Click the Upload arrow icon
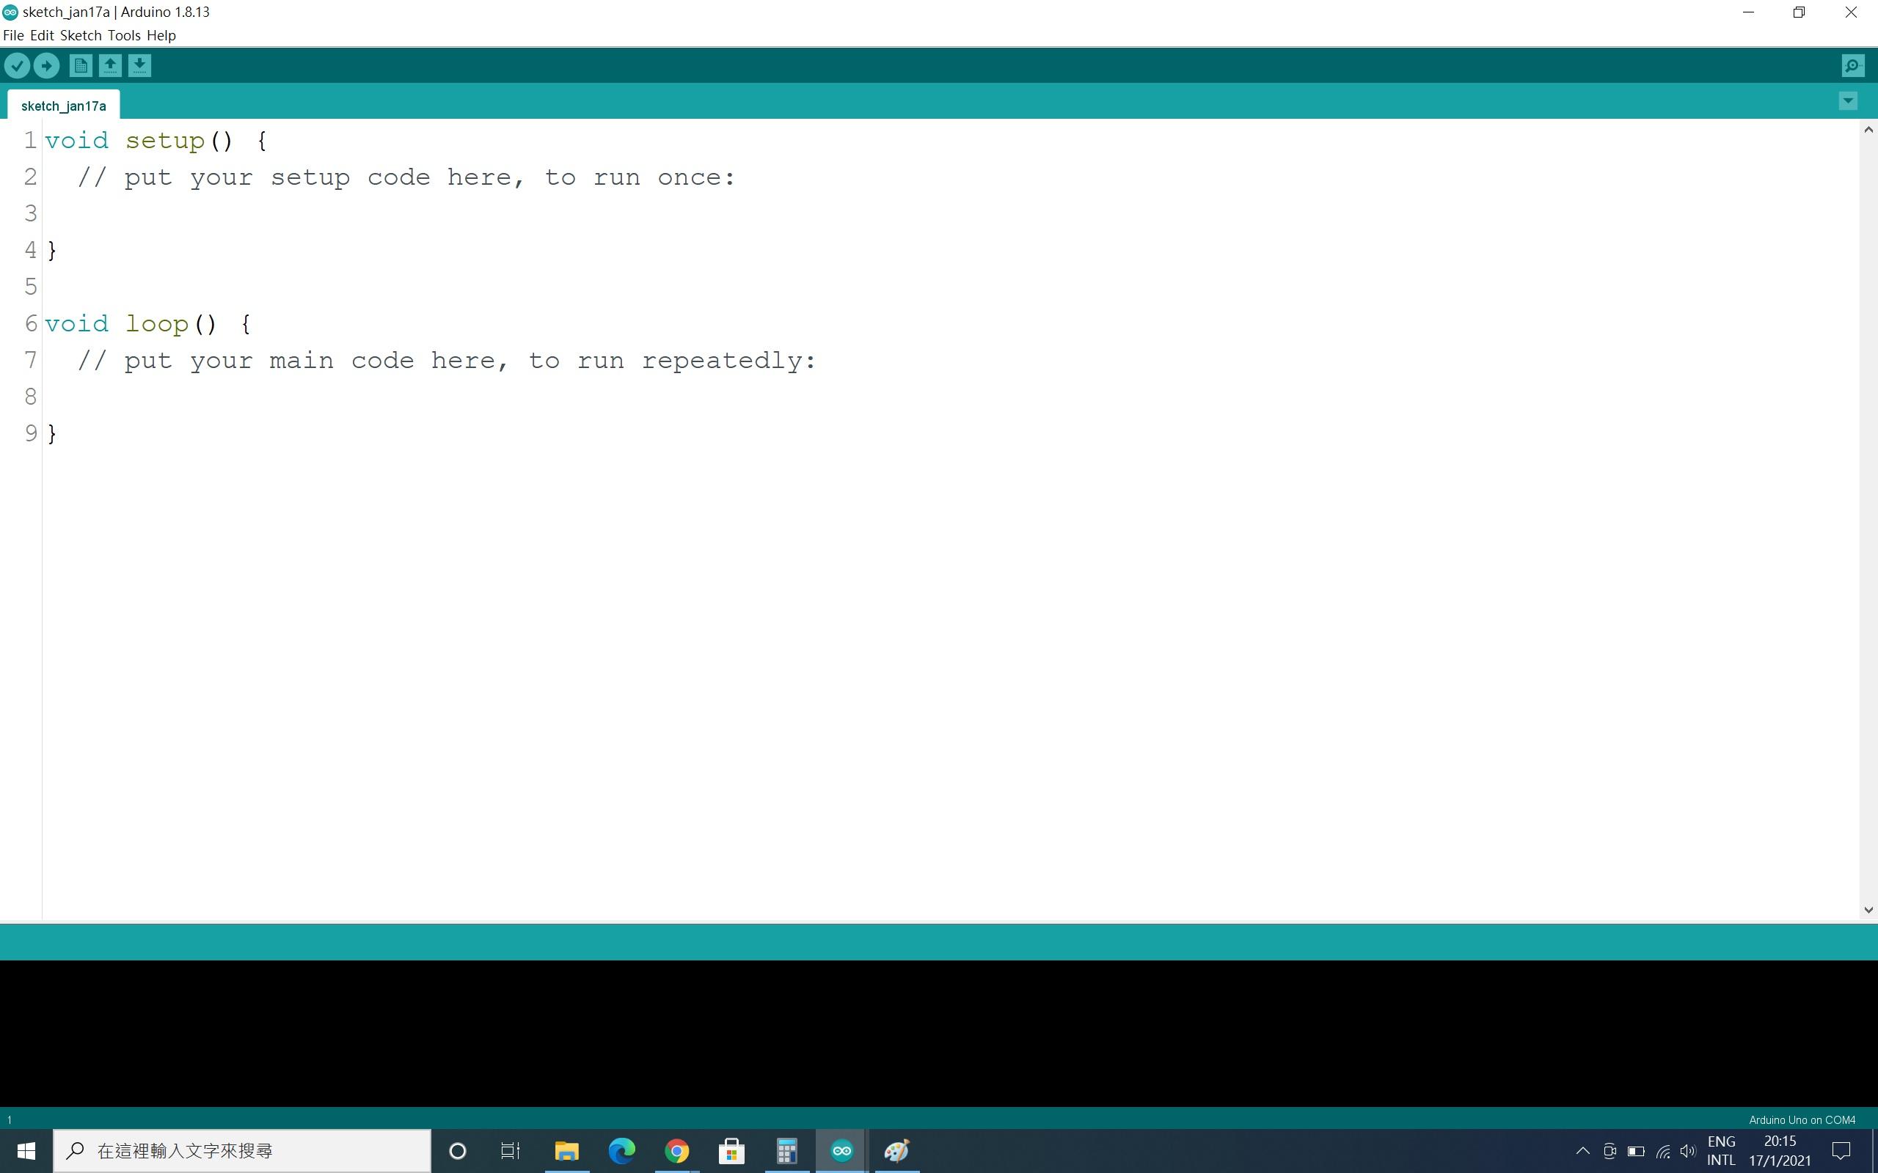Image resolution: width=1878 pixels, height=1173 pixels. point(46,66)
